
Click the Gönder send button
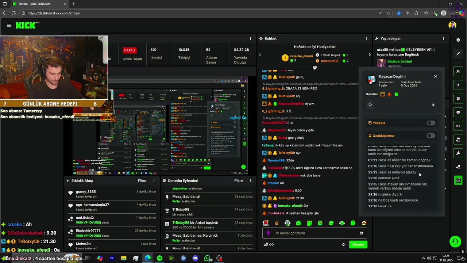point(358,244)
